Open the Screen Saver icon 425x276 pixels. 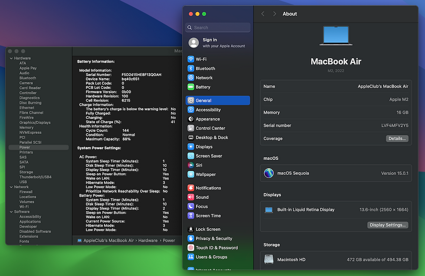pyautogui.click(x=191, y=156)
